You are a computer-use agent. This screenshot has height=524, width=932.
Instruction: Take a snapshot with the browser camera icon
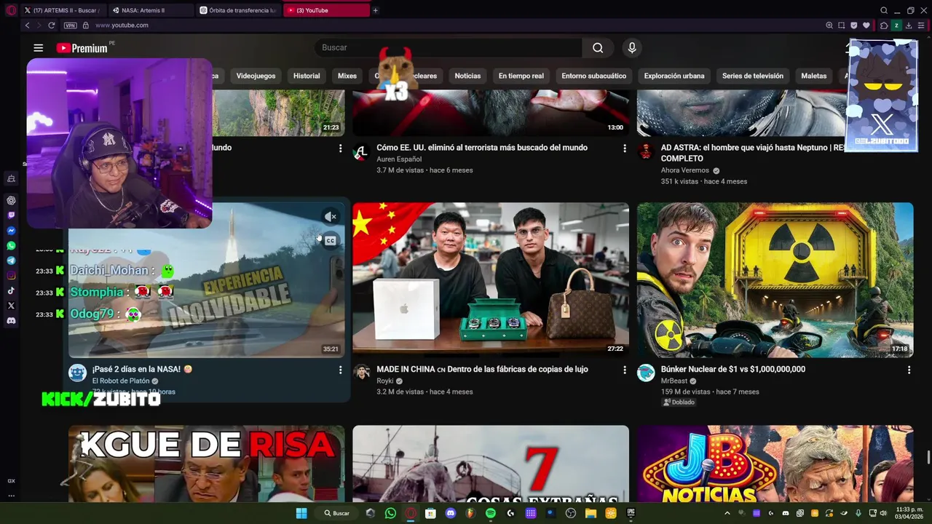(842, 25)
